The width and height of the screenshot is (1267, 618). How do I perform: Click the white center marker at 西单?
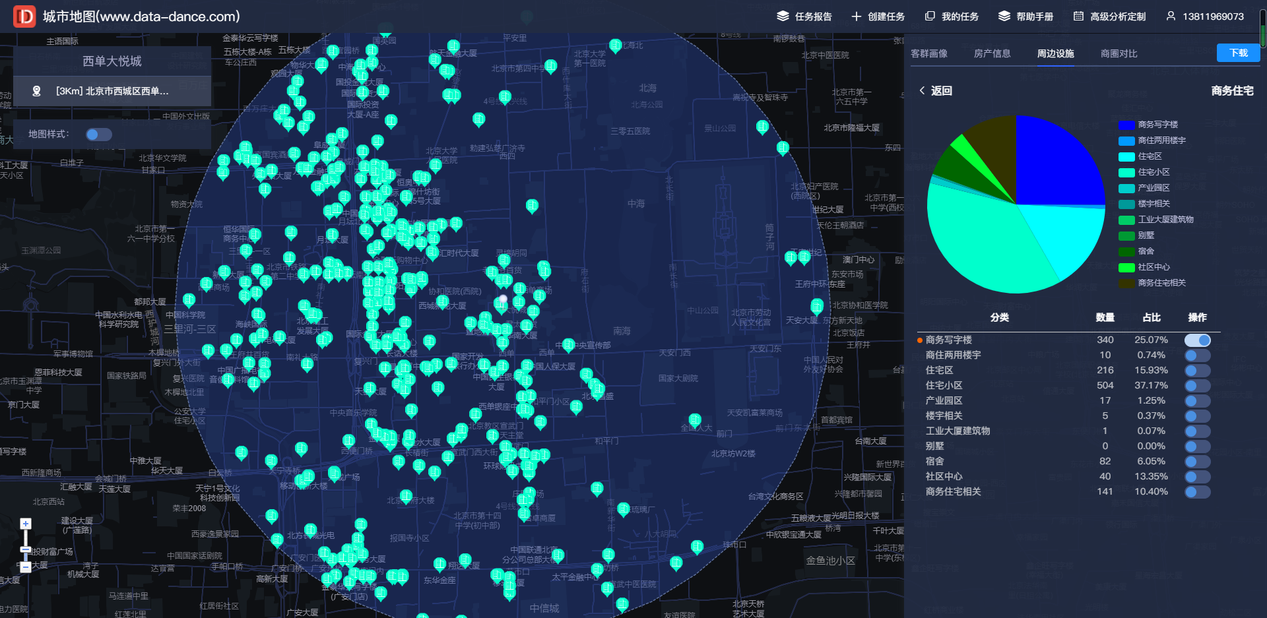tap(504, 299)
